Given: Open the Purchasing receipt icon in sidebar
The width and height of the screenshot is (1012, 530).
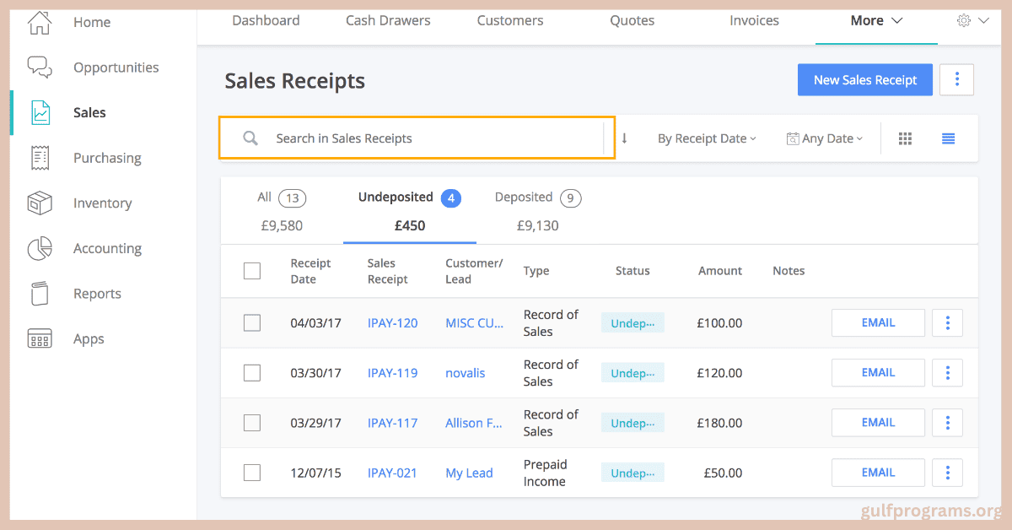Looking at the screenshot, I should (40, 158).
